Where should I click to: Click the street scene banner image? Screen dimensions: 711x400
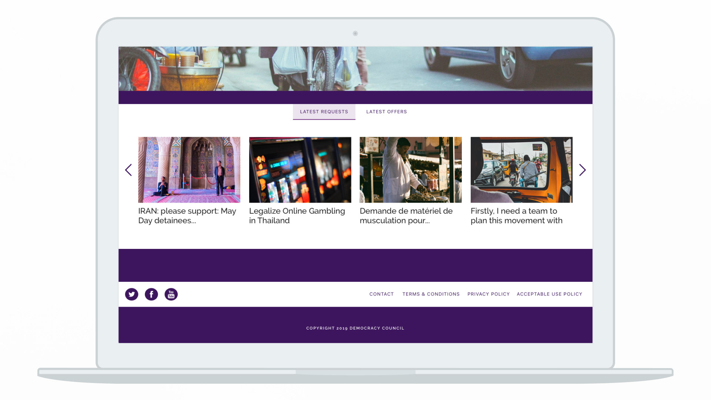[x=355, y=69]
